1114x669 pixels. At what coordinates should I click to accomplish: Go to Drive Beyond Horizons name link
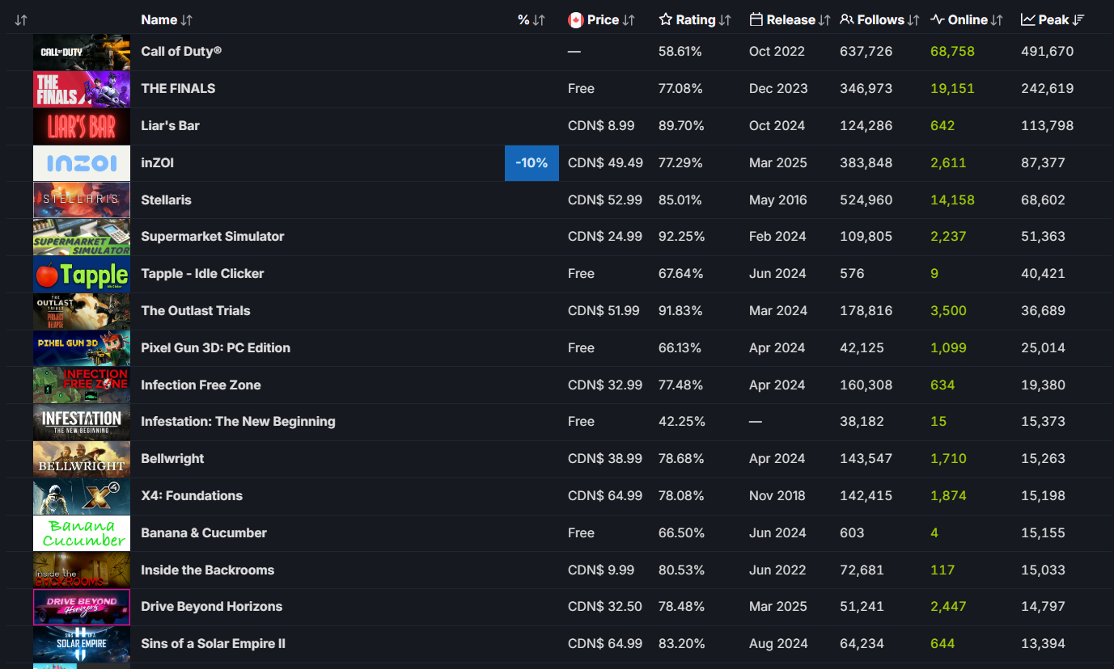[211, 607]
